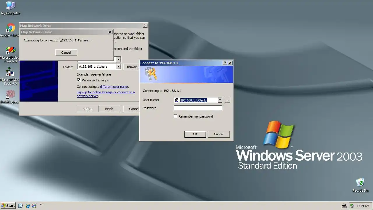Open the User name dropdown list
This screenshot has height=210, width=373.
pos(220,100)
